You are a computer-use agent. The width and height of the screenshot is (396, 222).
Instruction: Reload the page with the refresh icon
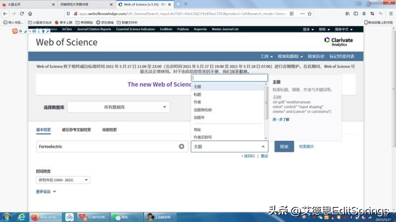click(x=22, y=14)
